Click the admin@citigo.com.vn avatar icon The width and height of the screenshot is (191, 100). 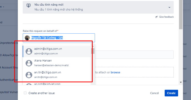pos(29,51)
